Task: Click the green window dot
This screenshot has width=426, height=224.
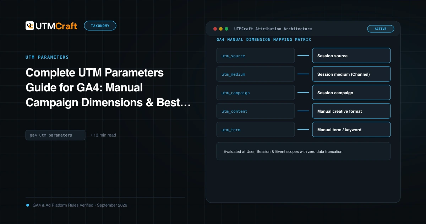Action: [226, 29]
